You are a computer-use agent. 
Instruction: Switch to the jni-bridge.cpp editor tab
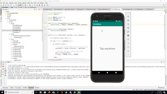pyautogui.click(x=58, y=9)
